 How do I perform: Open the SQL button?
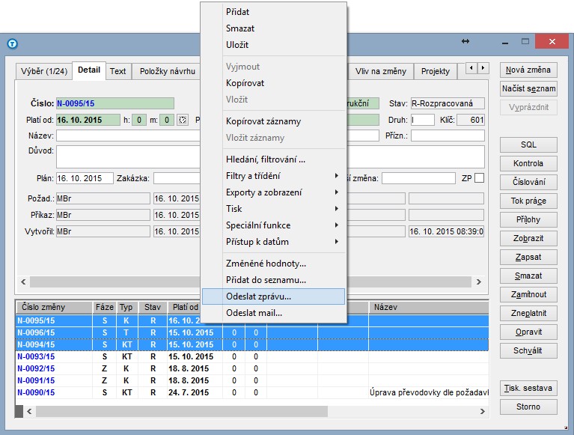click(528, 145)
